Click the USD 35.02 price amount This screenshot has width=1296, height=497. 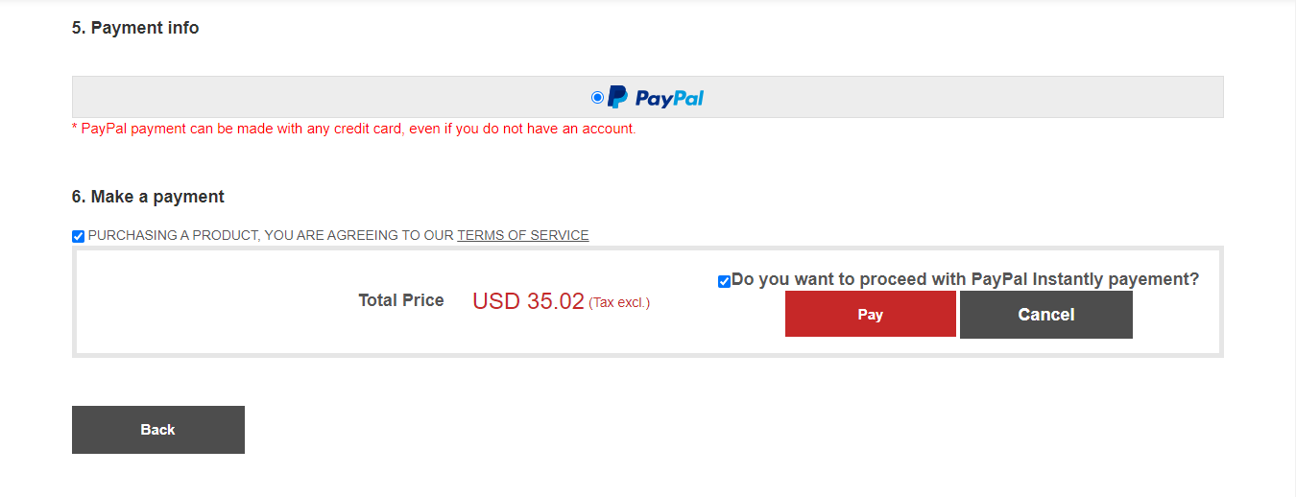coord(528,301)
